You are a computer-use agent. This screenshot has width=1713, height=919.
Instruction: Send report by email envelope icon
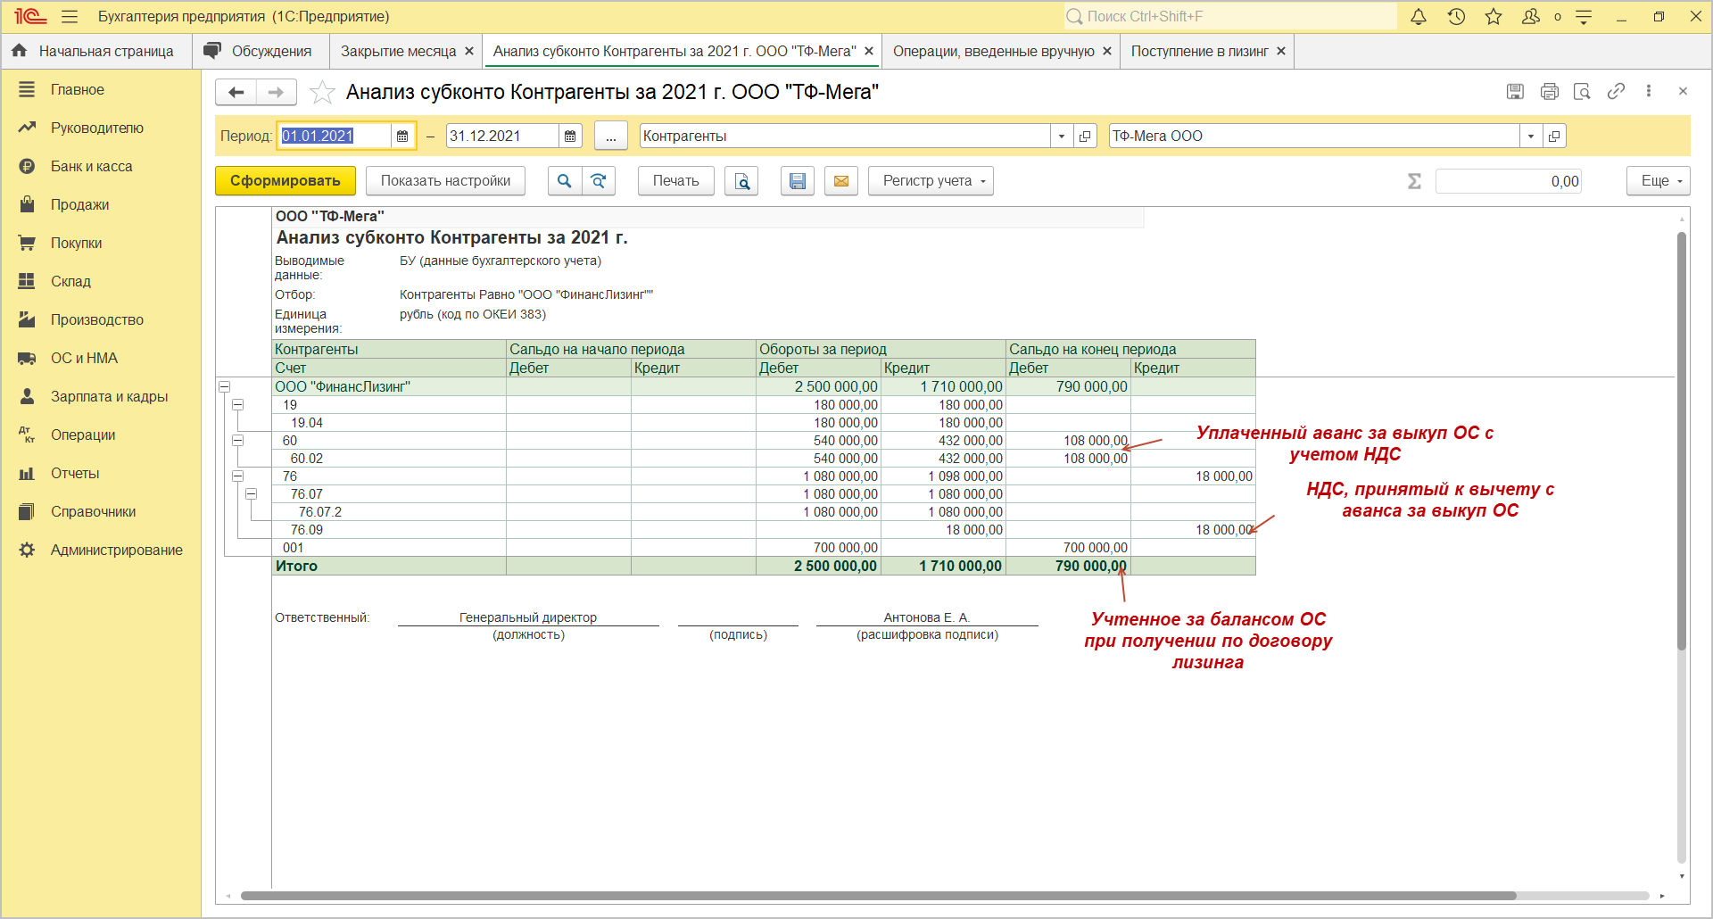click(840, 181)
